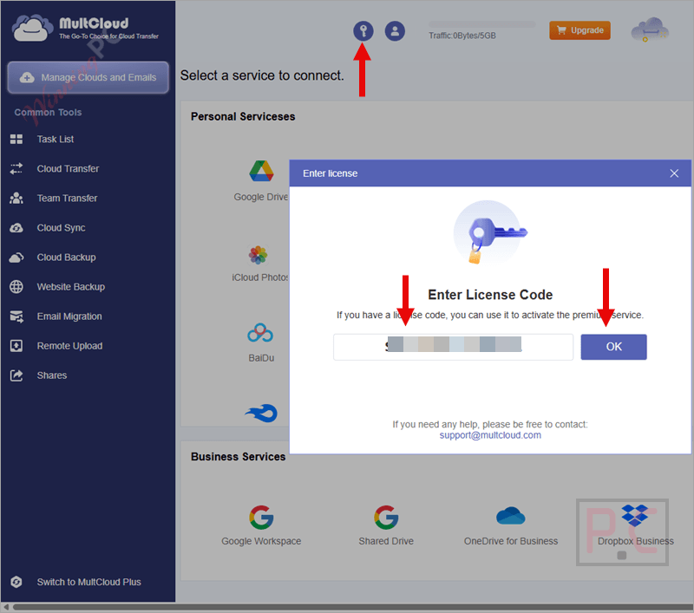The image size is (694, 613).
Task: Pick the MediaFire flame icon
Action: (261, 413)
